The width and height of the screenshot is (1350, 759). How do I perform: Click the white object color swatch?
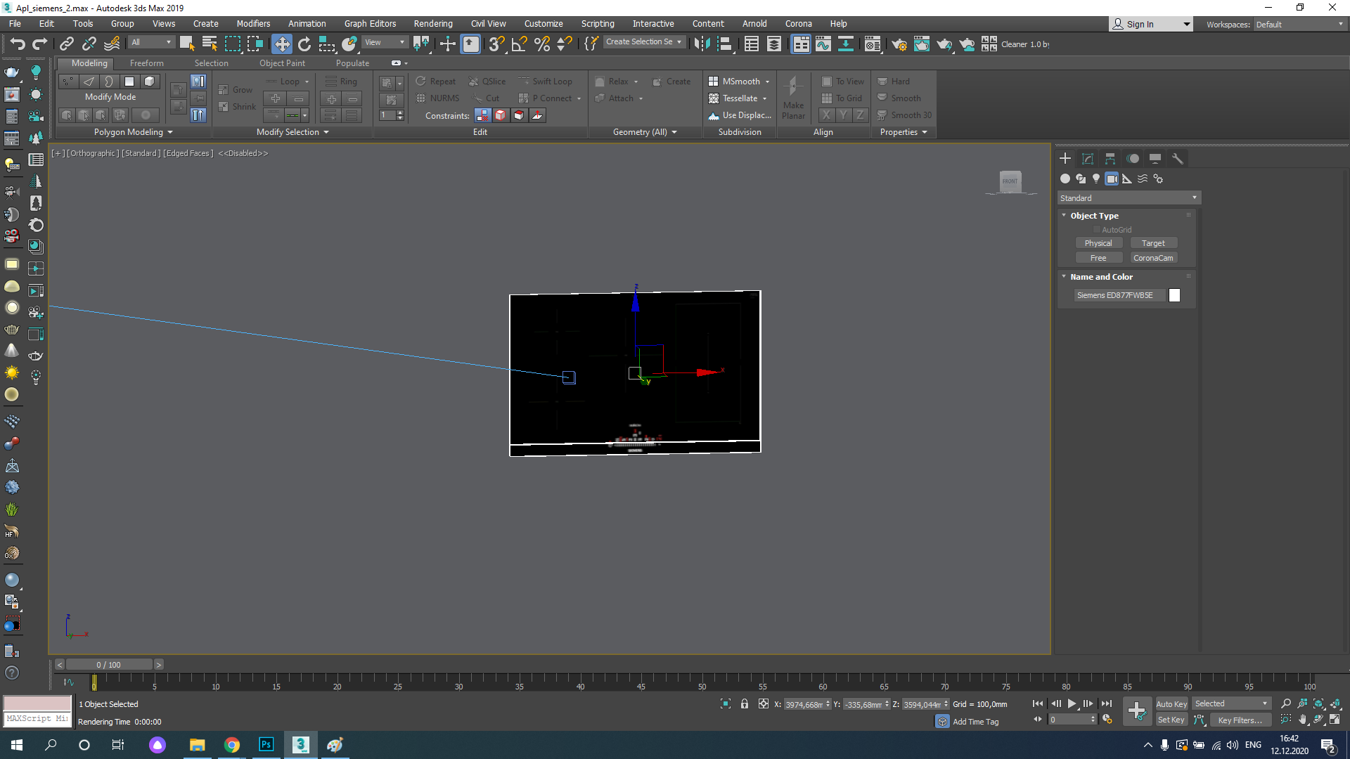pyautogui.click(x=1174, y=295)
